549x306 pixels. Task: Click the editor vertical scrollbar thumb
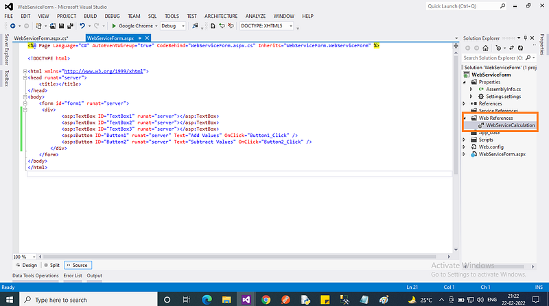point(456,114)
